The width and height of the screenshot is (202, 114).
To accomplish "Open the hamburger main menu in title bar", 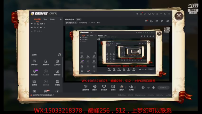I will (157, 14).
